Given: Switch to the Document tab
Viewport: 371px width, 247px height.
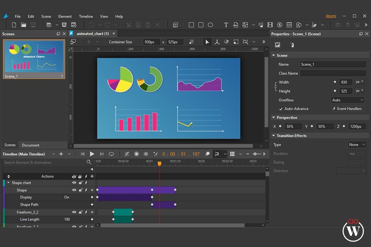Looking at the screenshot, I should pyautogui.click(x=31, y=145).
